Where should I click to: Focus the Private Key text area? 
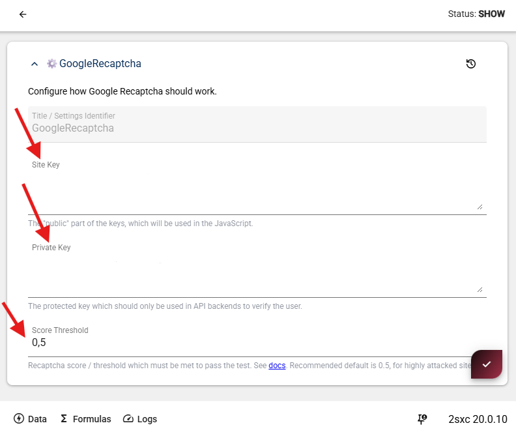coord(254,275)
